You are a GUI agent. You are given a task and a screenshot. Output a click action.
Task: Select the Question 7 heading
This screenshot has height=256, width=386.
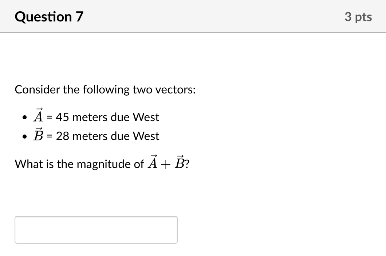click(x=48, y=16)
